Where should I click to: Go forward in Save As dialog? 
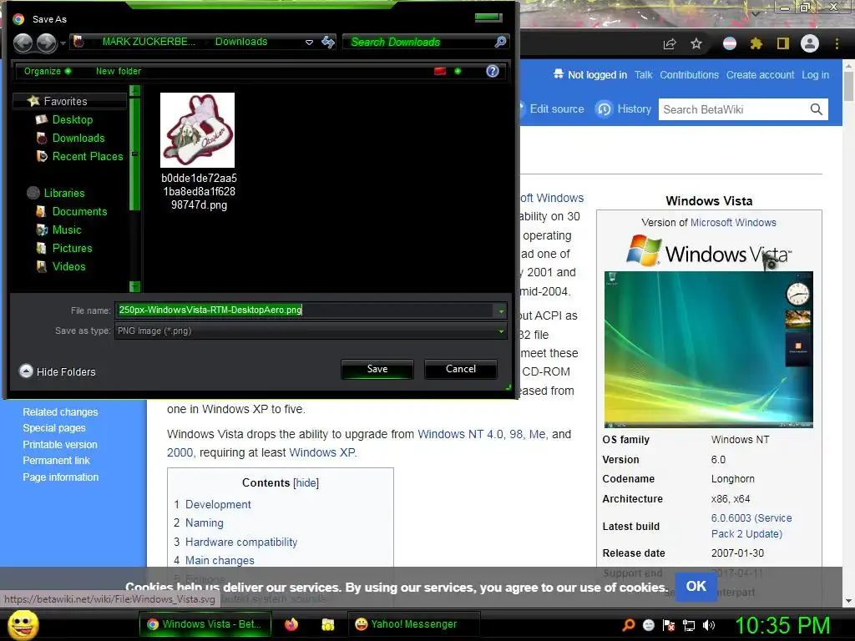click(x=47, y=43)
